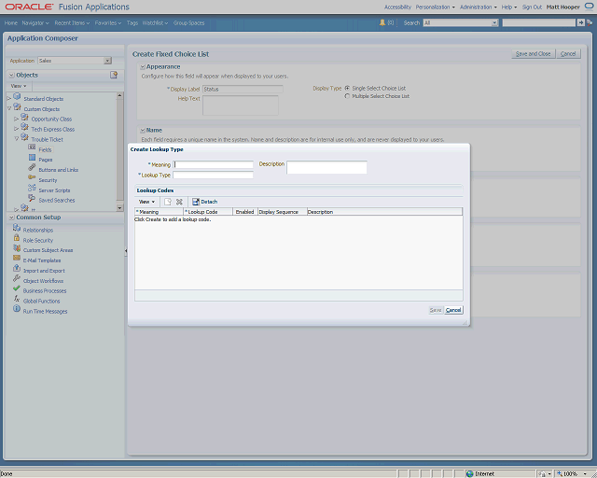Click the Internet zone status icon
Screen dimensions: 597x478
(x=470, y=474)
